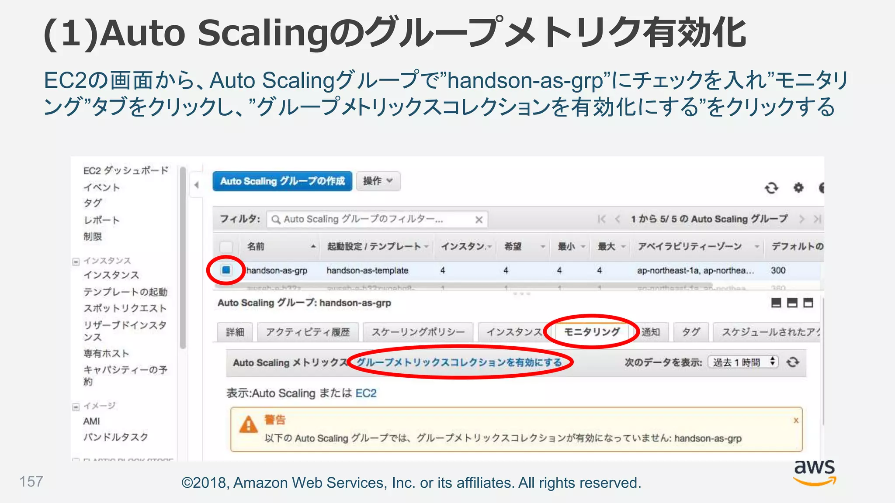Viewport: 895px width, 503px height.
Task: Switch to the インスタンス tab
Action: click(x=514, y=332)
